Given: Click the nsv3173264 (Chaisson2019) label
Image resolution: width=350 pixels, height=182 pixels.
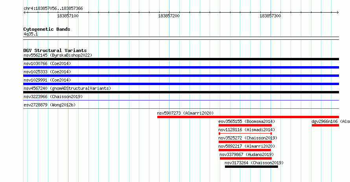Looking at the screenshot, I should 254,163.
